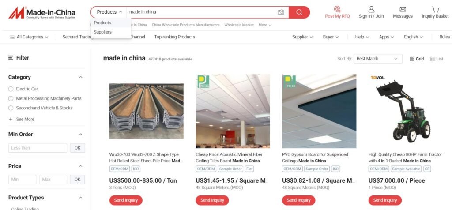
Task: Open the Sort By Best Match dropdown
Action: click(378, 59)
